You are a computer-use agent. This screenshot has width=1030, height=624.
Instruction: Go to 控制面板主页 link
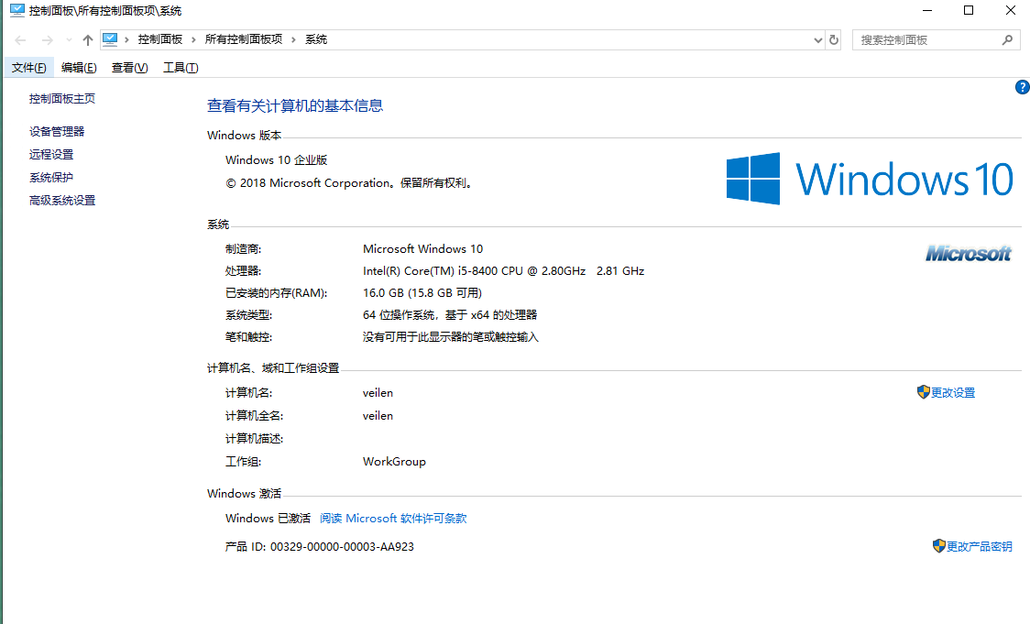61,99
